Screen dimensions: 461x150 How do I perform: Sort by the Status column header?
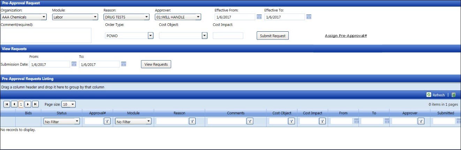62,113
